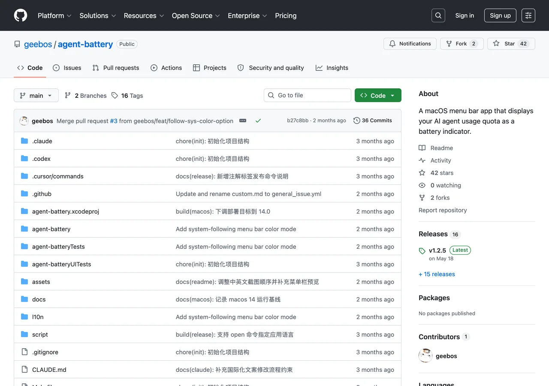Click the forks icon in About
The image size is (549, 386).
click(x=422, y=198)
